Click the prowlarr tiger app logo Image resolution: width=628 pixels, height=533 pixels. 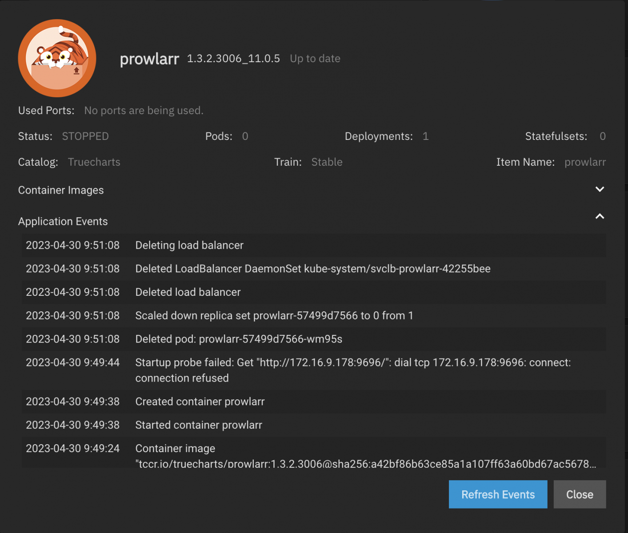point(57,58)
